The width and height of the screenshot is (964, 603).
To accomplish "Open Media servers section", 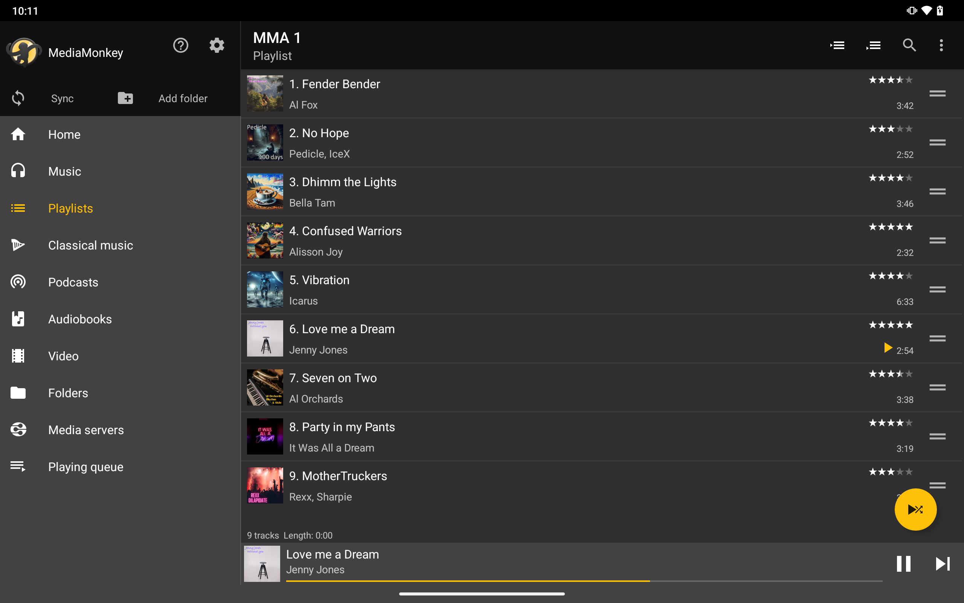I will pyautogui.click(x=85, y=430).
